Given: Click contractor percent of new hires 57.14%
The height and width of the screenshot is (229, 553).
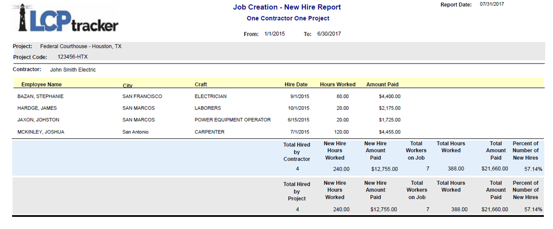Looking at the screenshot, I should 533,169.
